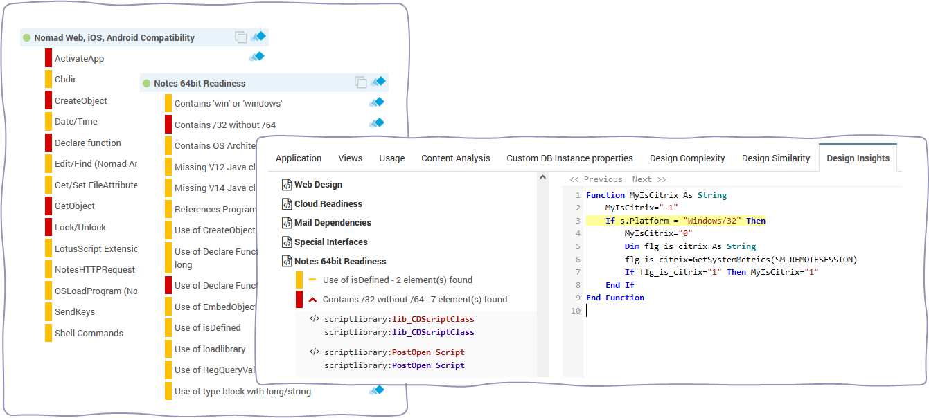Select the Chdir row

[x=66, y=80]
